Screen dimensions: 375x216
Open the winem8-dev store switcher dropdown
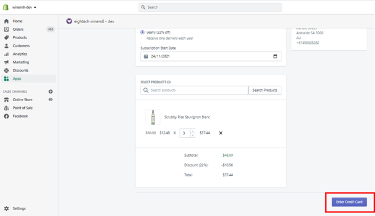click(24, 8)
